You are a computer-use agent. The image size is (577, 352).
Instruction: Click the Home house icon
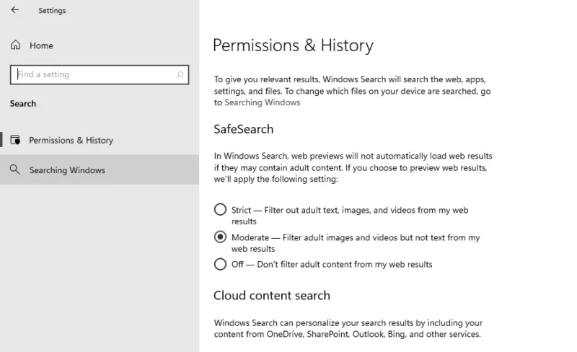click(x=15, y=45)
